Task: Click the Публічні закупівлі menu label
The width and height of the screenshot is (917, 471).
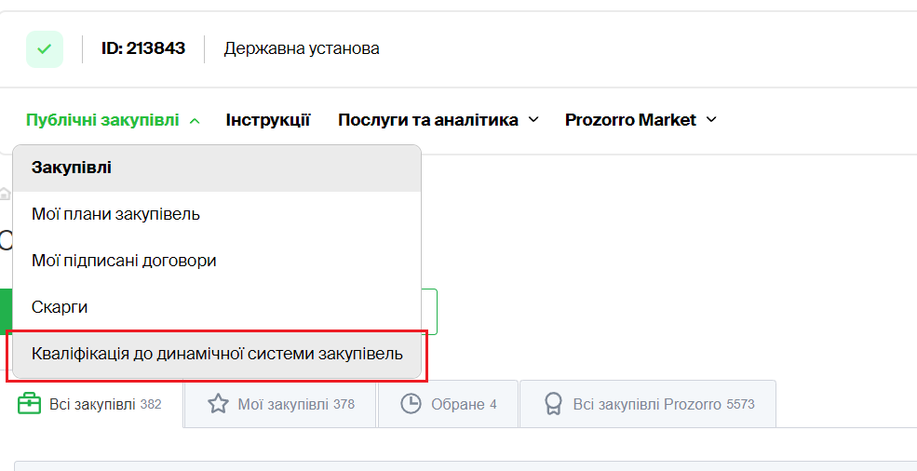Action: [102, 120]
